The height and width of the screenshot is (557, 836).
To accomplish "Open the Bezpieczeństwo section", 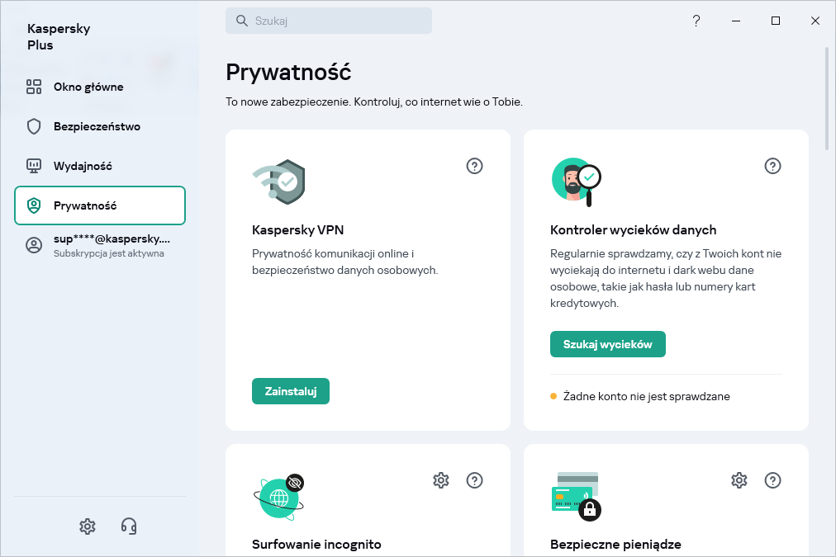I will point(96,126).
